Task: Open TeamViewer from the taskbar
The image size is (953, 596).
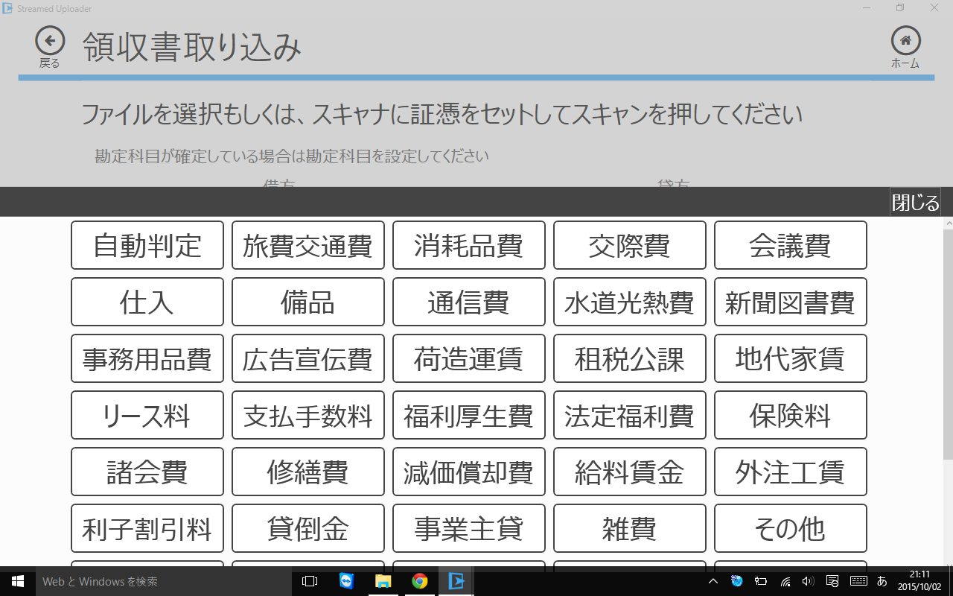Action: click(x=346, y=580)
